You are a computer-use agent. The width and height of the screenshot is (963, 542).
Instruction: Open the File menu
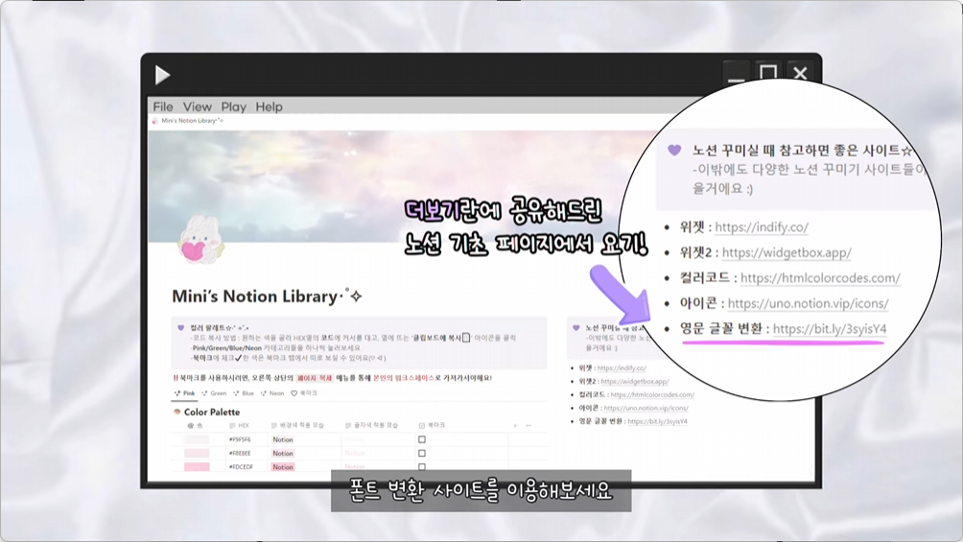(163, 106)
